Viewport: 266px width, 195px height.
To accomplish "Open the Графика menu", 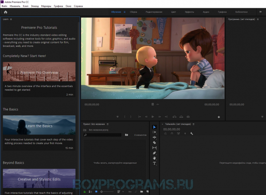I will tap(59, 6).
